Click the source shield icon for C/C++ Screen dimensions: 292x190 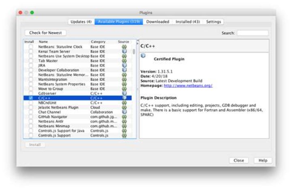click(124, 98)
